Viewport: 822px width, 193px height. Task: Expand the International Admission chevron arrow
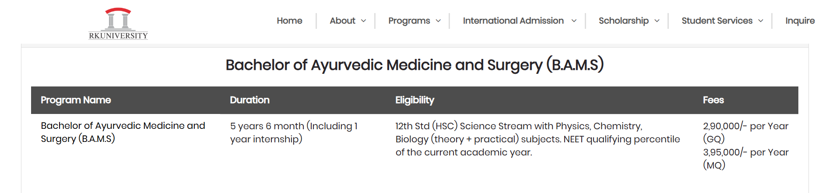click(574, 21)
